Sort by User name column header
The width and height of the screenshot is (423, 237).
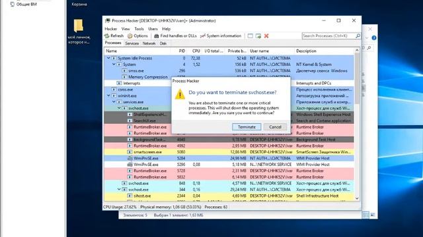pos(271,51)
